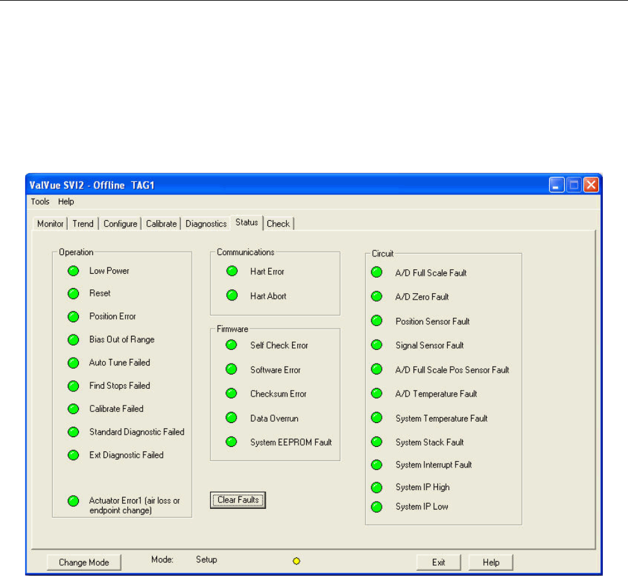Click the Clear Faults button

pyautogui.click(x=238, y=500)
